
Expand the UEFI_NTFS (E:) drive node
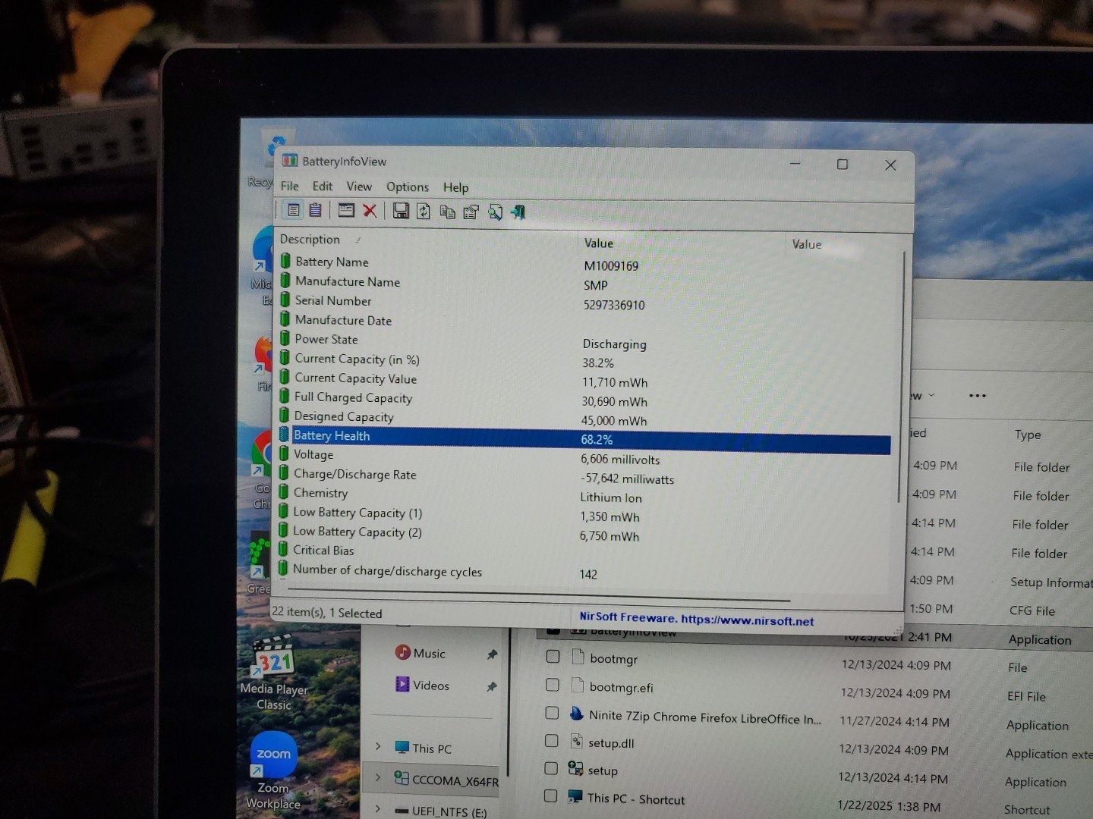378,809
